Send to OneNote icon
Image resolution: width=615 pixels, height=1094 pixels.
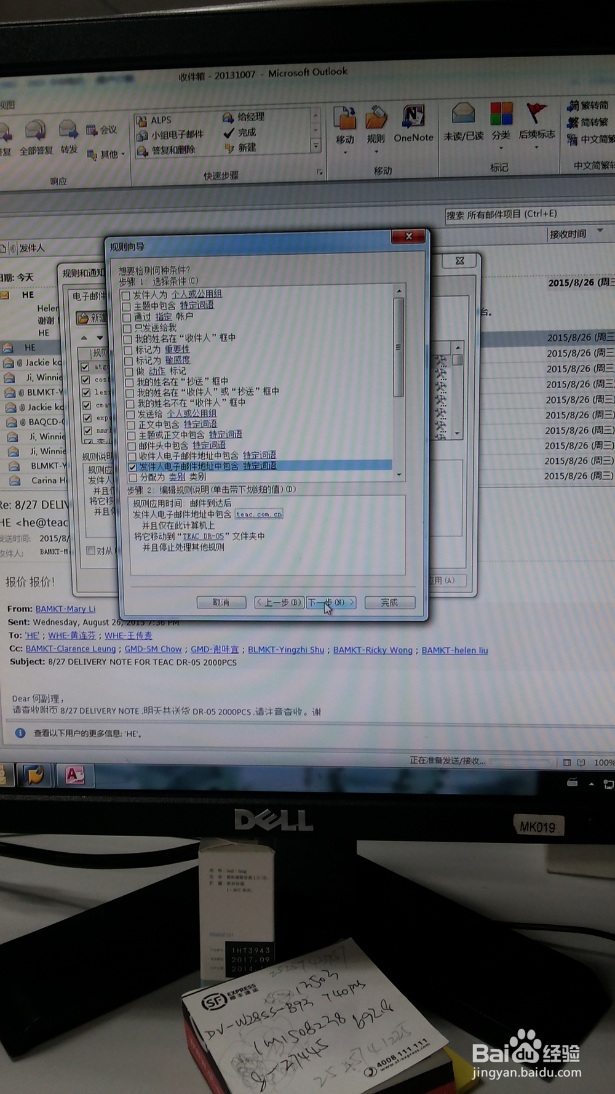[x=413, y=117]
